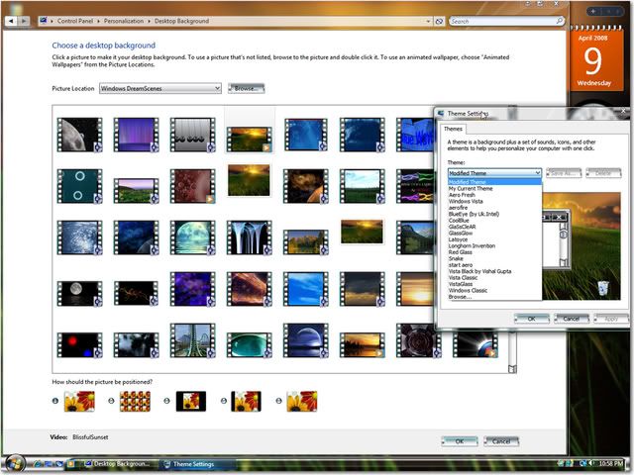The image size is (634, 475).
Task: Select the full moon on black thumbnail
Action: (79, 294)
